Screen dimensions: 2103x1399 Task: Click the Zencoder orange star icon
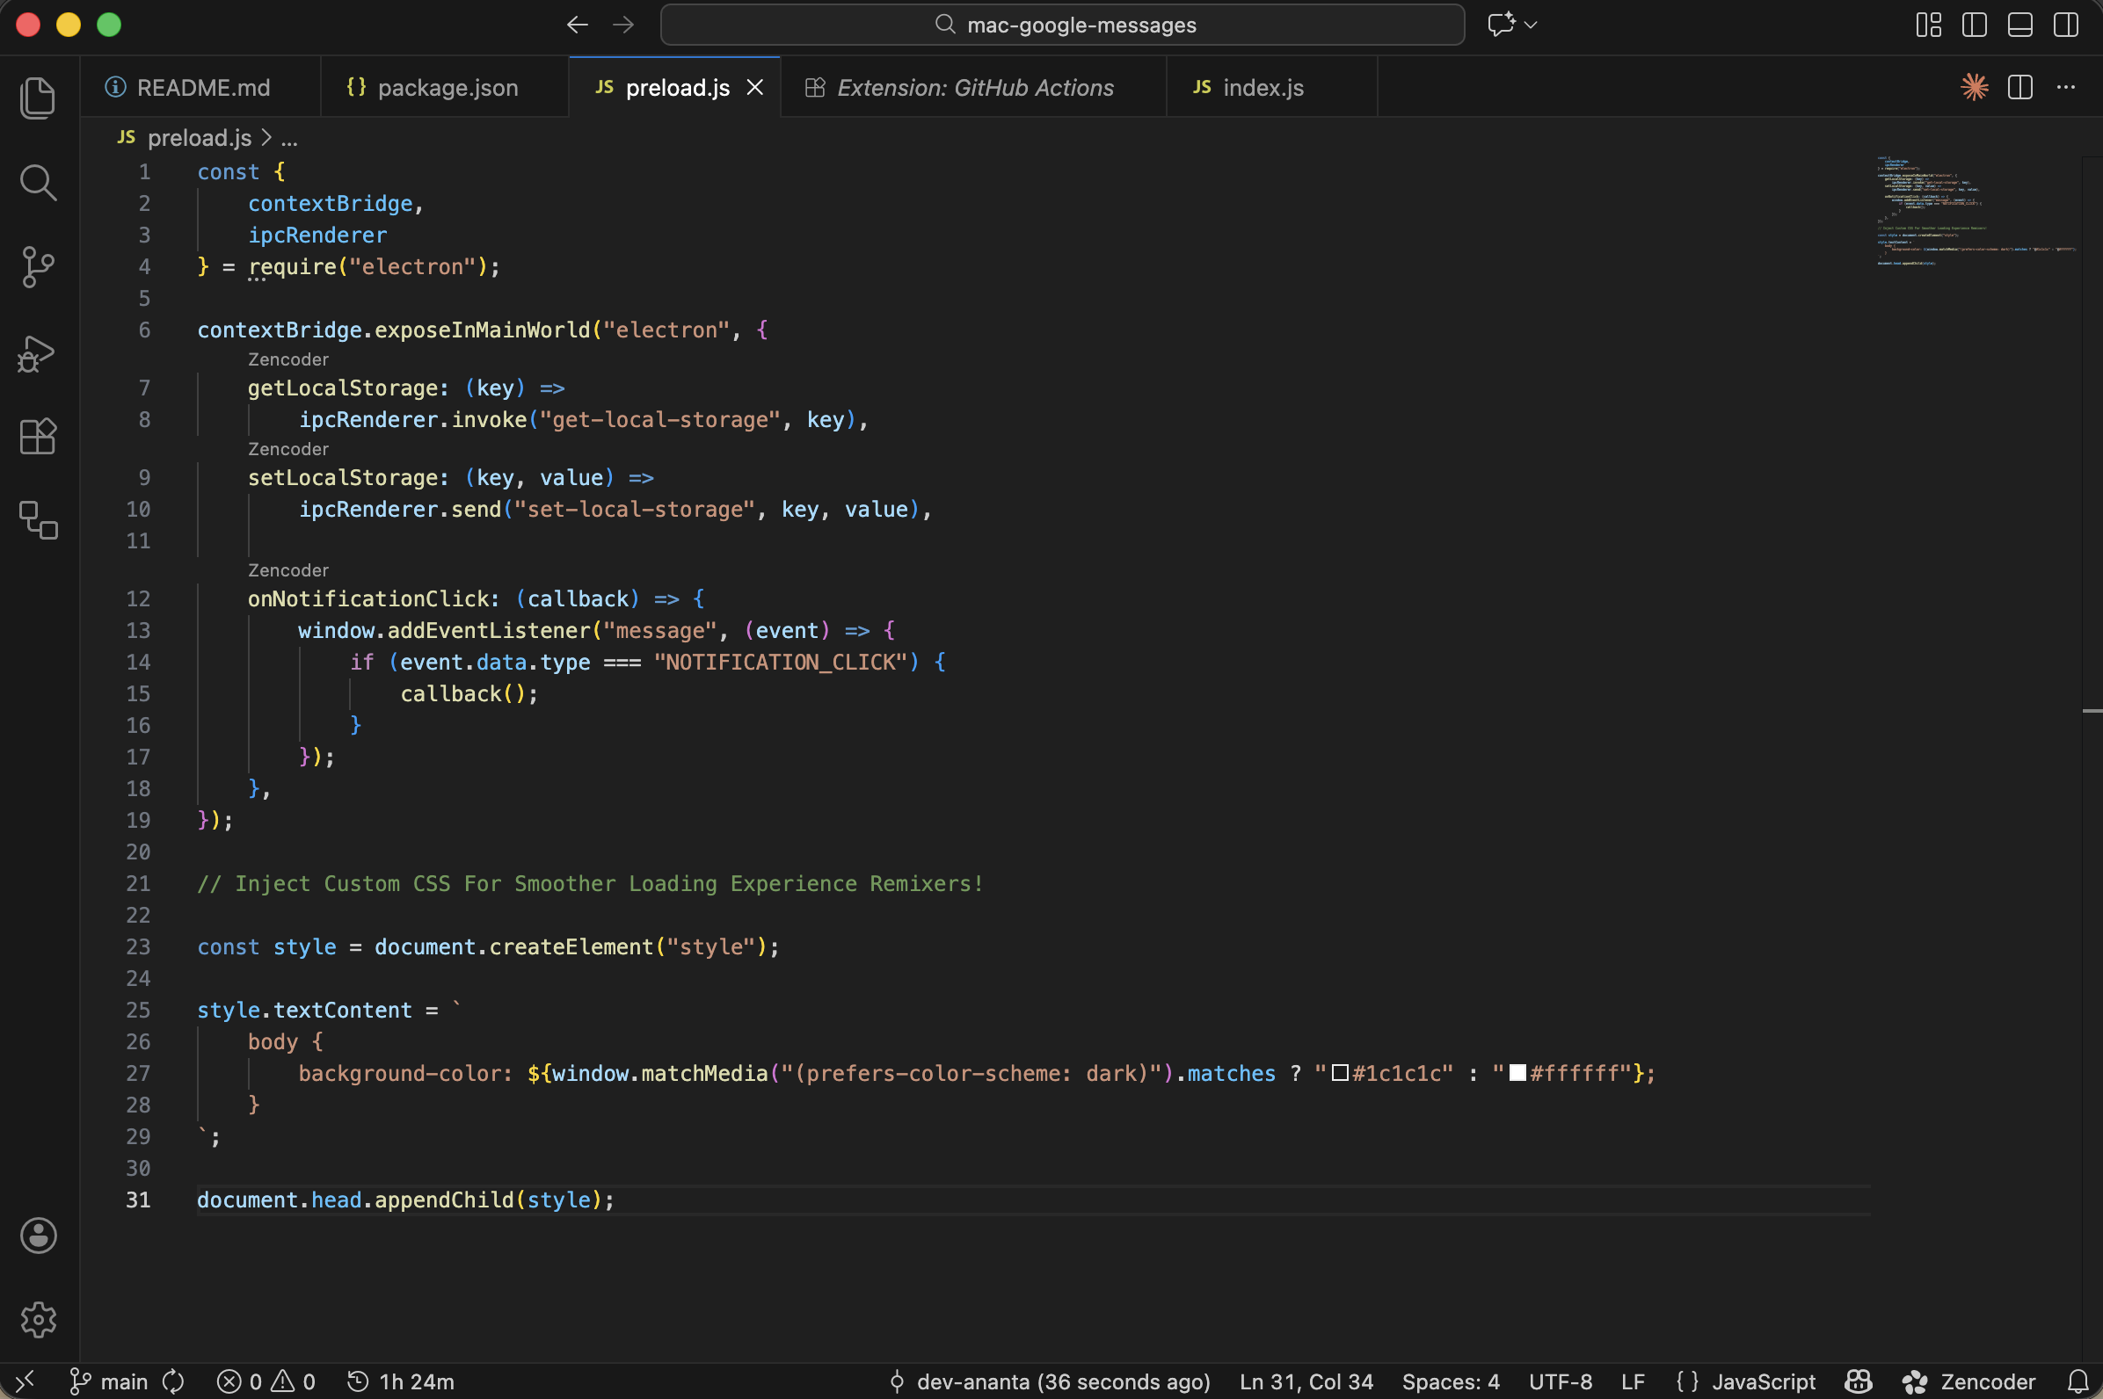1974,88
